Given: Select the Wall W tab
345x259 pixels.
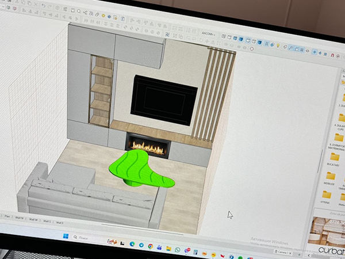Looking at the screenshot, I should coord(33,219).
